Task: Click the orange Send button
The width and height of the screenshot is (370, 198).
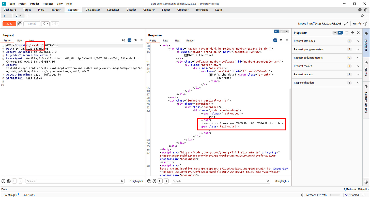Action: pos(9,24)
